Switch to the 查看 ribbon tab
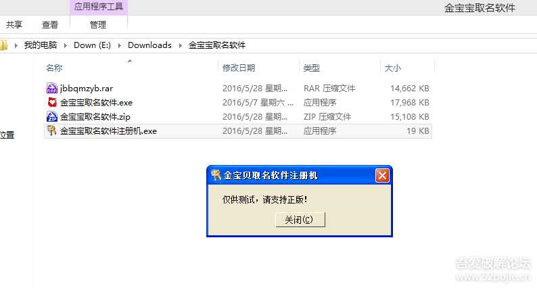 [50, 24]
